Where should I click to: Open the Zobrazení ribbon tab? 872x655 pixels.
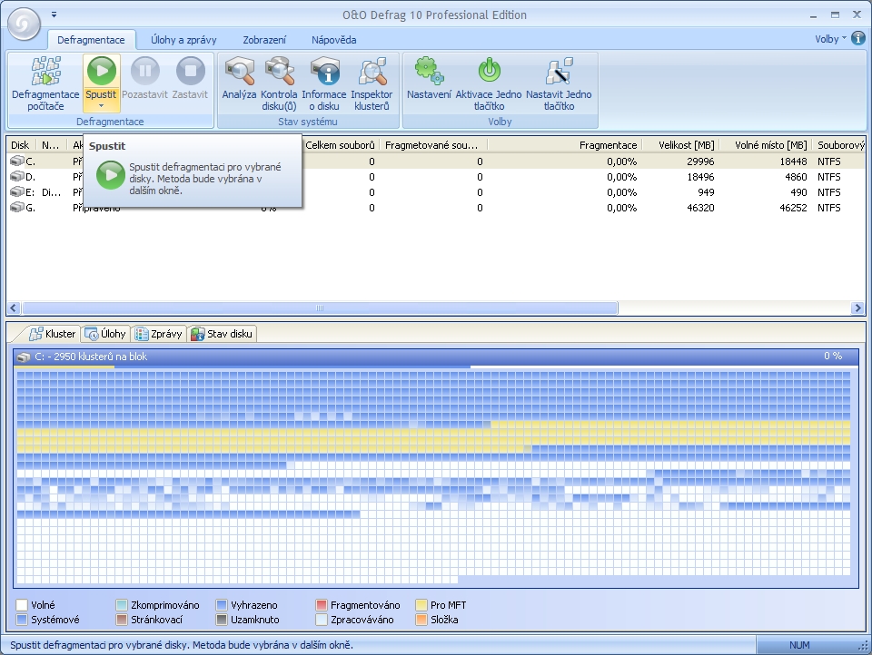pos(264,40)
